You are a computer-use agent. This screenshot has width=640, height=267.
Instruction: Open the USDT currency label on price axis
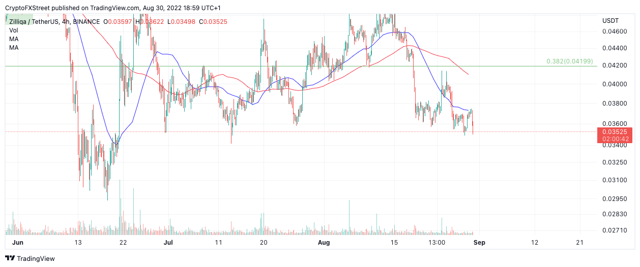[x=610, y=21]
